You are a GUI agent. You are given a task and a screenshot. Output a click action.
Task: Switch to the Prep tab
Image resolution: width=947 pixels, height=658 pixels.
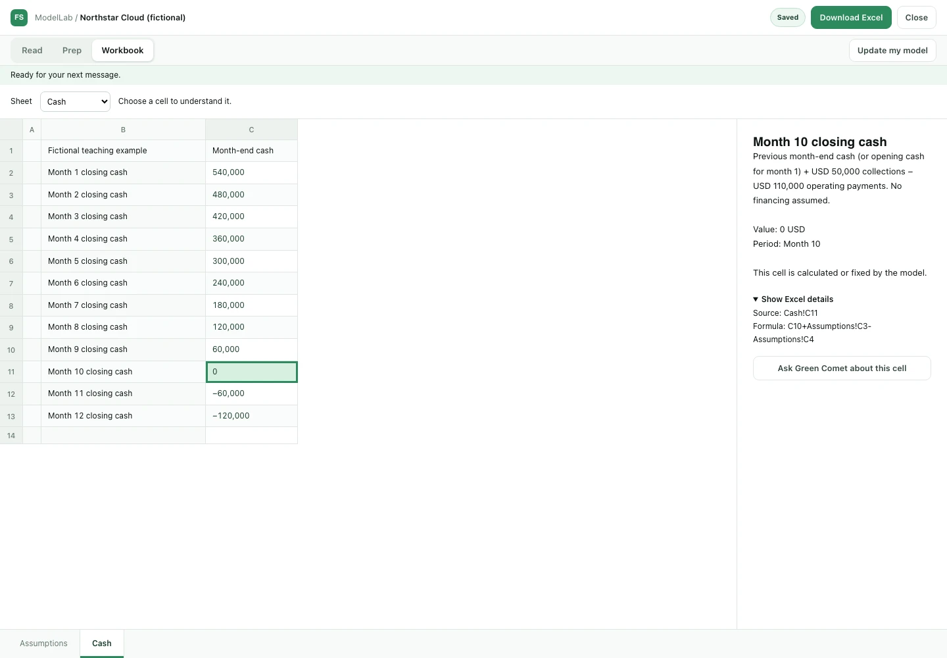[72, 50]
